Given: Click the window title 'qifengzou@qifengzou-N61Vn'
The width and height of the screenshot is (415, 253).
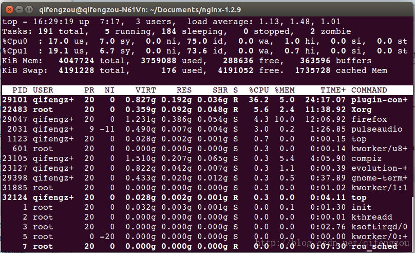Looking at the screenshot, I should [x=93, y=10].
